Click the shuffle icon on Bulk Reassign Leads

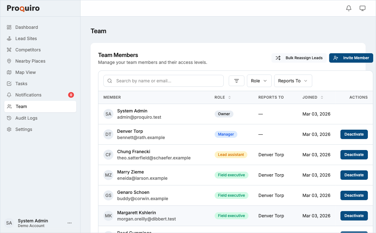[278, 58]
